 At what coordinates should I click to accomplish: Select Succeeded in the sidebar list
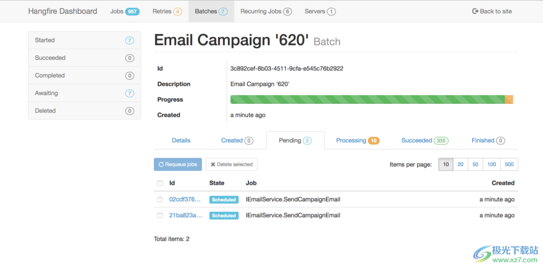[x=84, y=58]
